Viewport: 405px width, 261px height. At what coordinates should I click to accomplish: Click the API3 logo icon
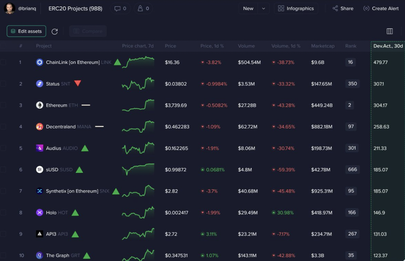click(x=39, y=234)
